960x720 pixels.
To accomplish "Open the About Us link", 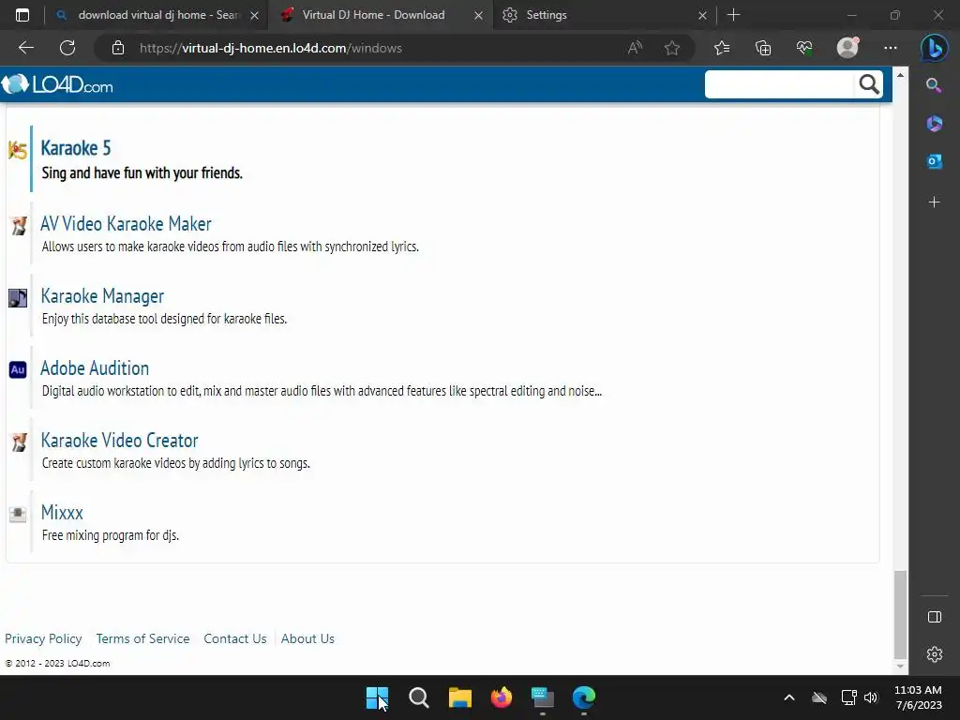I will [x=307, y=638].
